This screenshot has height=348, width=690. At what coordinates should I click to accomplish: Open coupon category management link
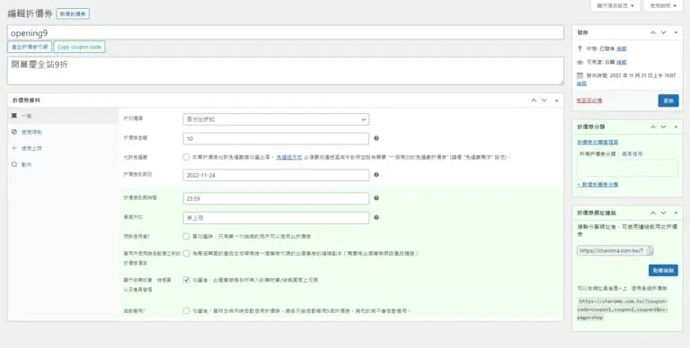pyautogui.click(x=597, y=143)
